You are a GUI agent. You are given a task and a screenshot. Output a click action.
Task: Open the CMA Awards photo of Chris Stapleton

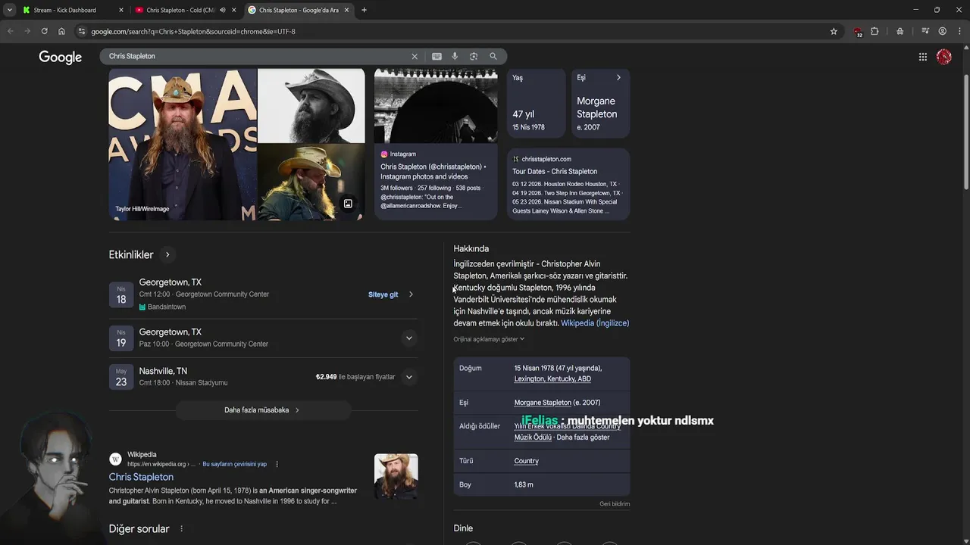[183, 145]
